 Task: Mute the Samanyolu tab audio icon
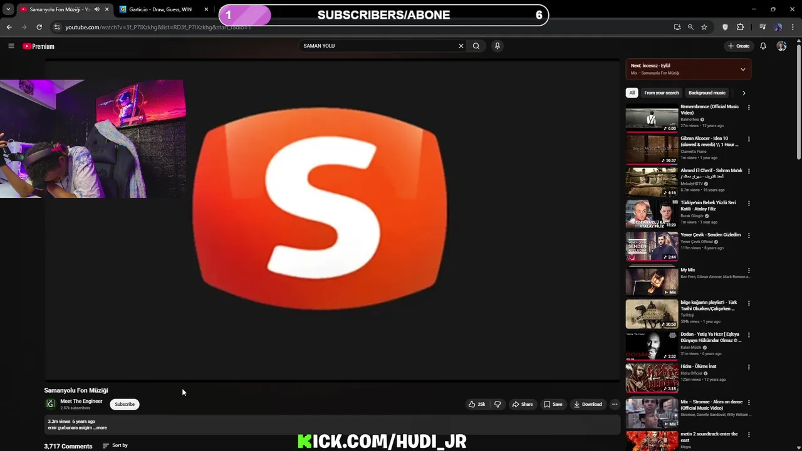[x=96, y=9]
